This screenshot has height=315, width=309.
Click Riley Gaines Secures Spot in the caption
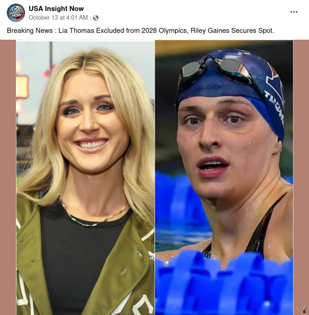(x=232, y=31)
